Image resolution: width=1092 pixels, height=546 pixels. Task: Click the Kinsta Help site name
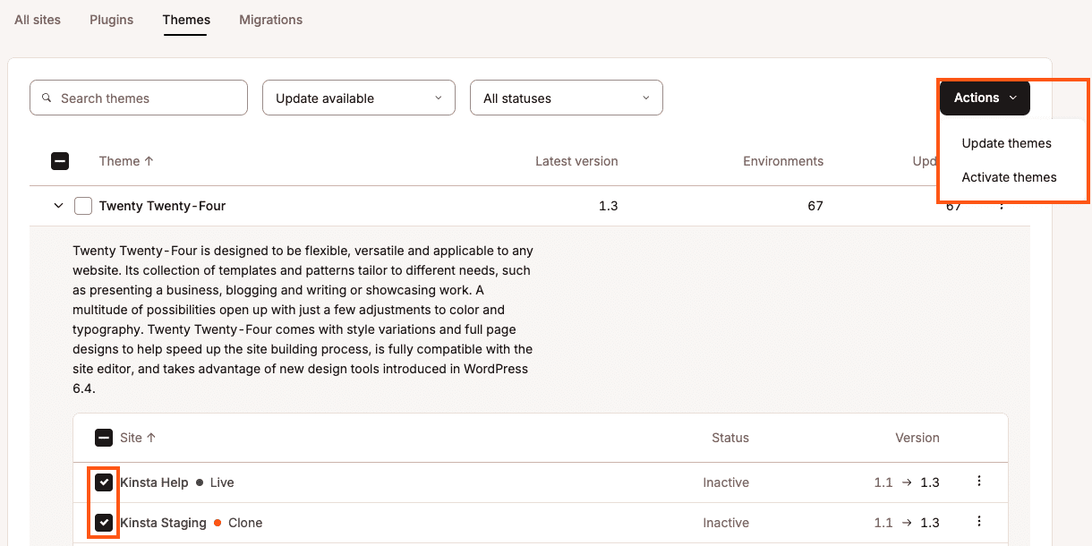[154, 482]
